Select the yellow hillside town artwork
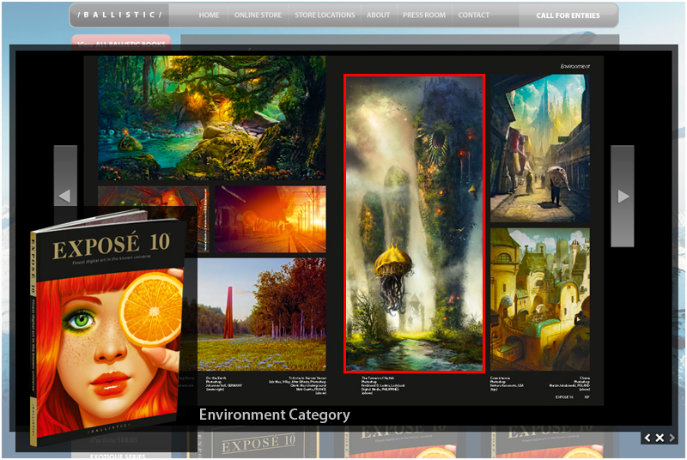 (540, 300)
